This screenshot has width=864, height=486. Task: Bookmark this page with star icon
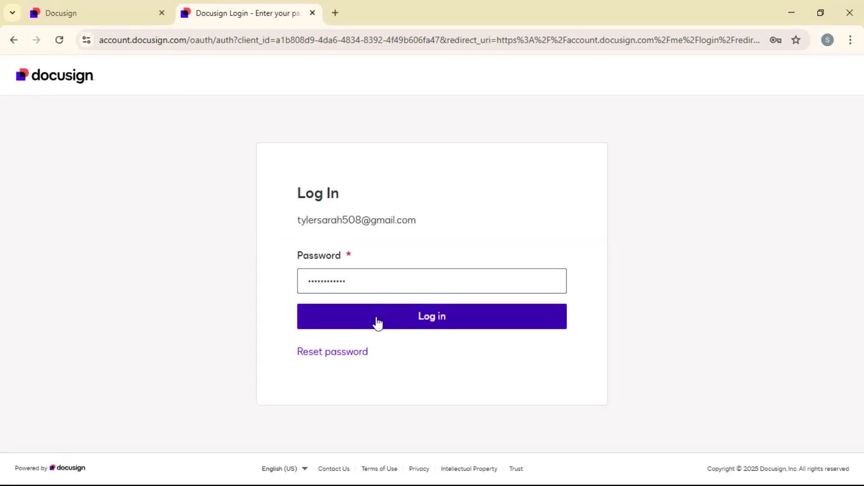796,40
